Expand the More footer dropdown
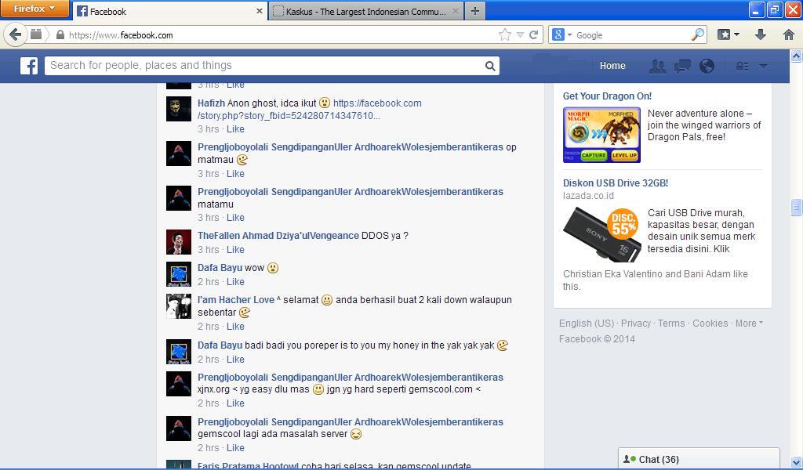Image resolution: width=803 pixels, height=470 pixels. (749, 324)
